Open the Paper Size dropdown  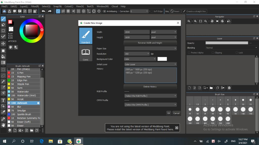pos(150,49)
